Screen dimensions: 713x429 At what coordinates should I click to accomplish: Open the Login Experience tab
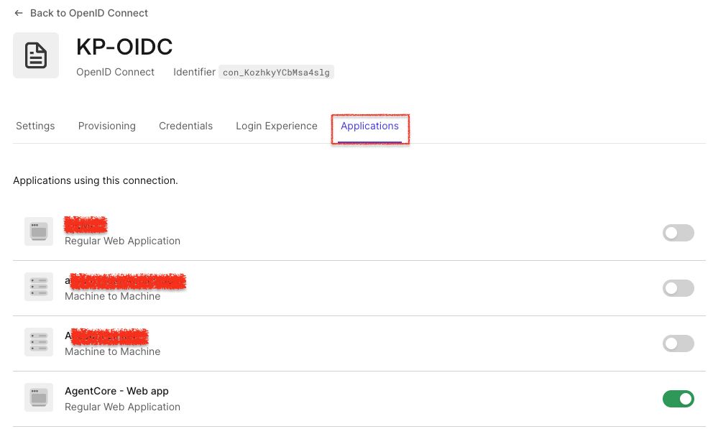pos(276,126)
